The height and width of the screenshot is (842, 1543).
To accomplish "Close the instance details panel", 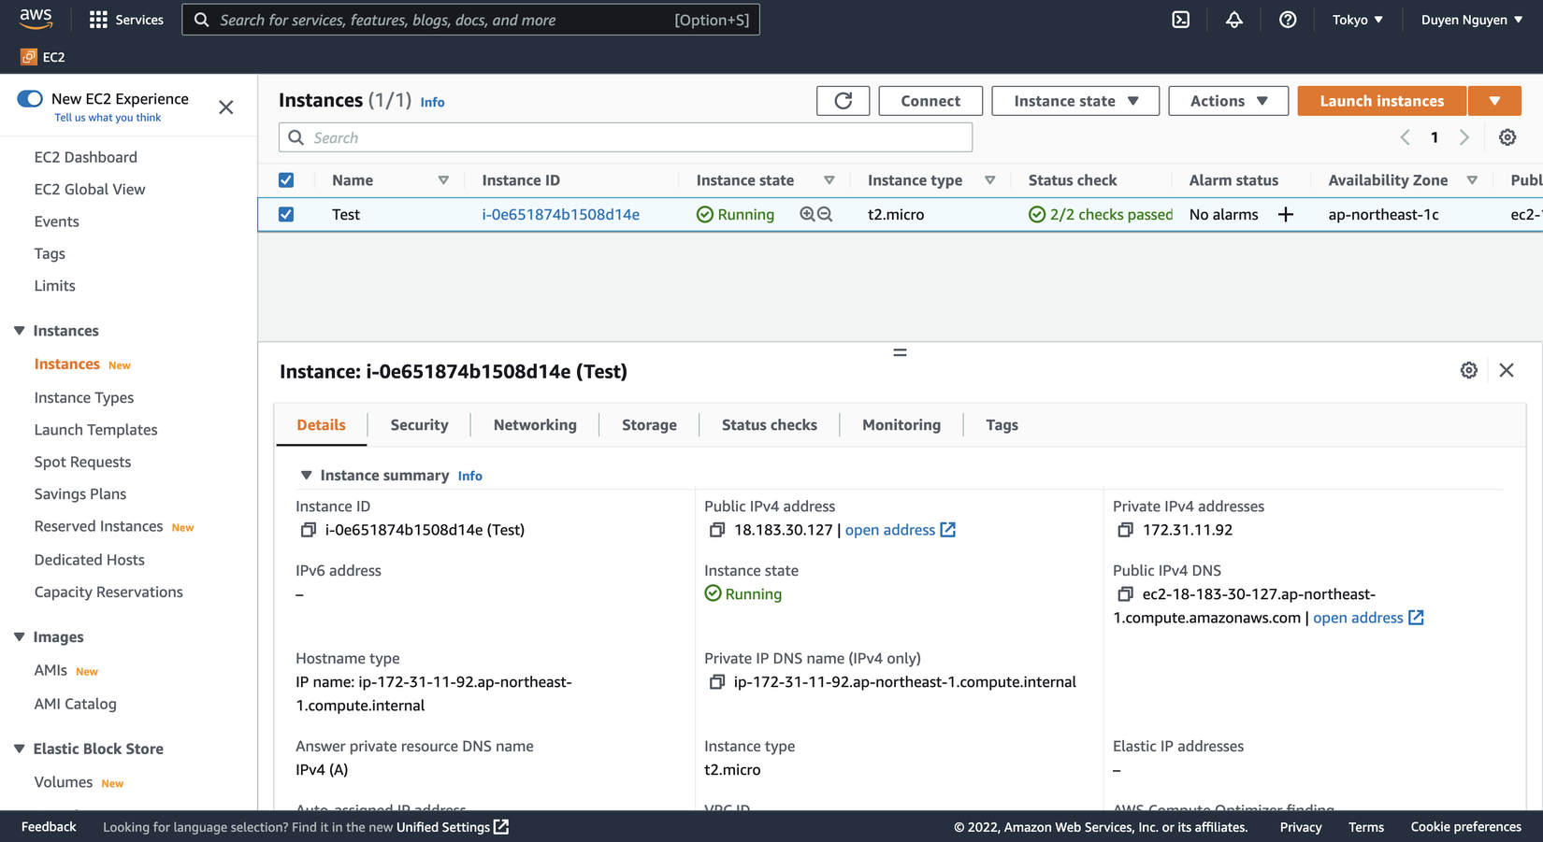I will pos(1507,370).
